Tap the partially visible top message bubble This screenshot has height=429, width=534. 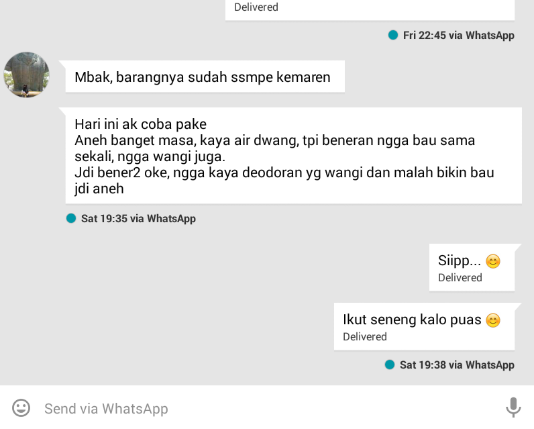pyautogui.click(x=370, y=10)
